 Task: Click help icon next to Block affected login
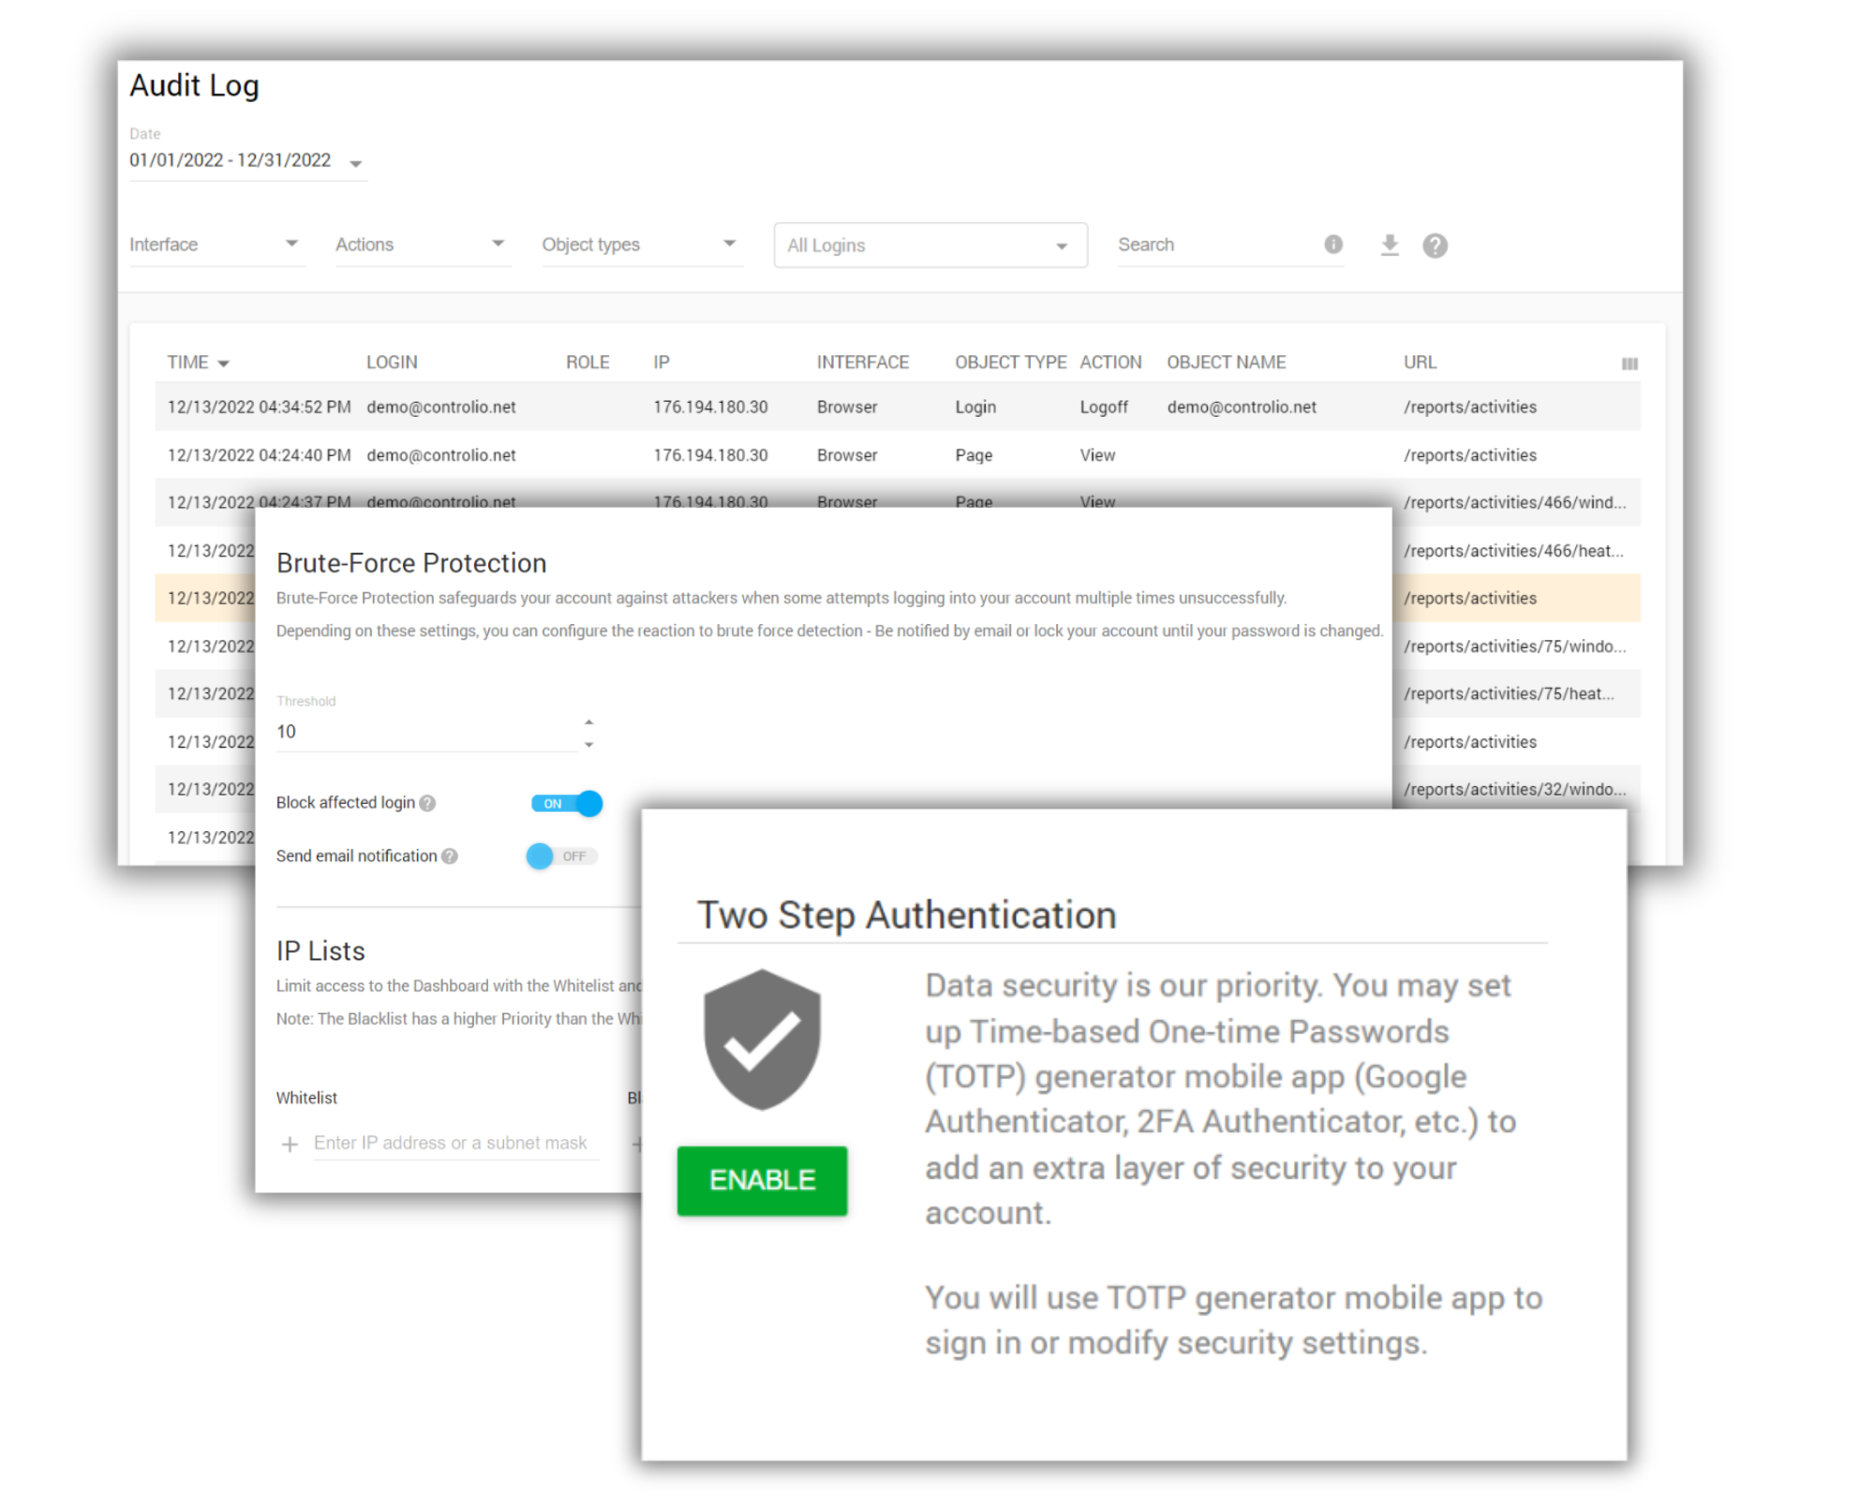(428, 803)
